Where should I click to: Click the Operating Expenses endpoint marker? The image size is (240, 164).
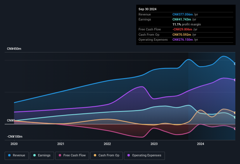(235, 80)
